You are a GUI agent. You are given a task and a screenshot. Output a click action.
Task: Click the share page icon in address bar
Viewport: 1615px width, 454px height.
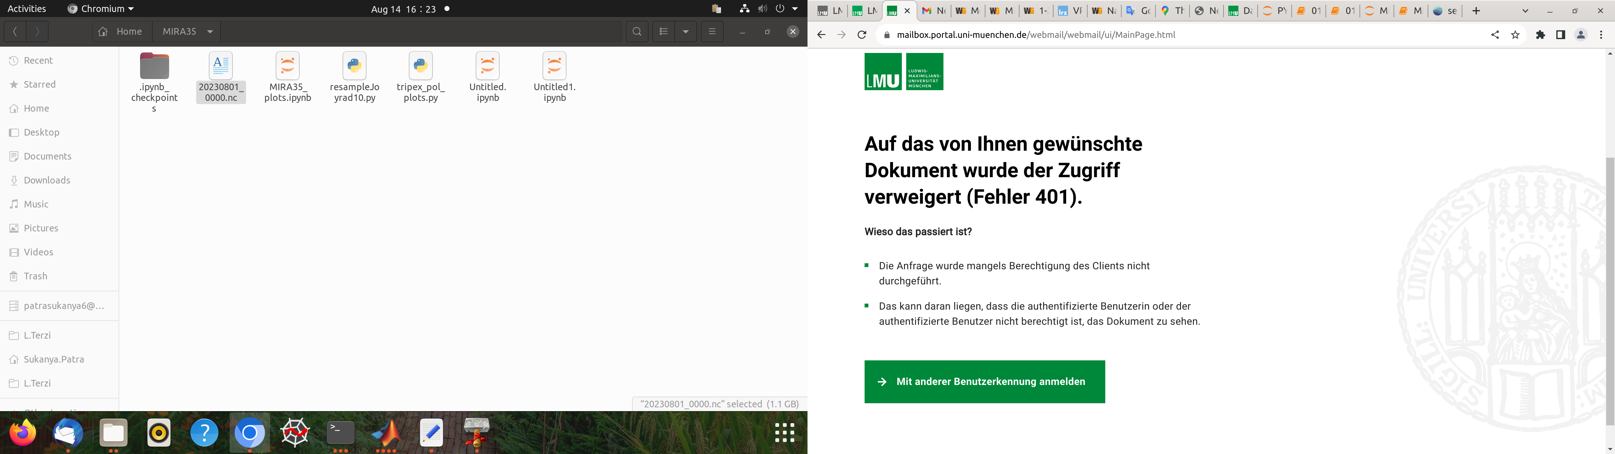pos(1495,35)
